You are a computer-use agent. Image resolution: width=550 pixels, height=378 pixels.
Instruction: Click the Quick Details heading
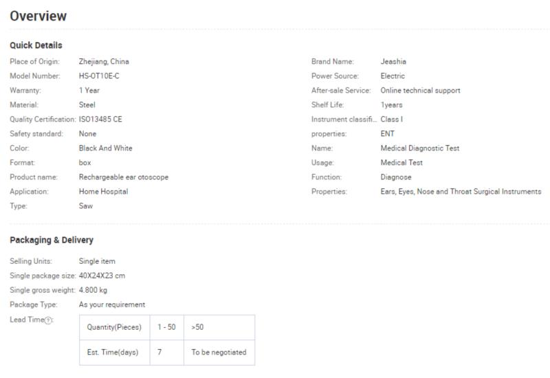coord(36,45)
